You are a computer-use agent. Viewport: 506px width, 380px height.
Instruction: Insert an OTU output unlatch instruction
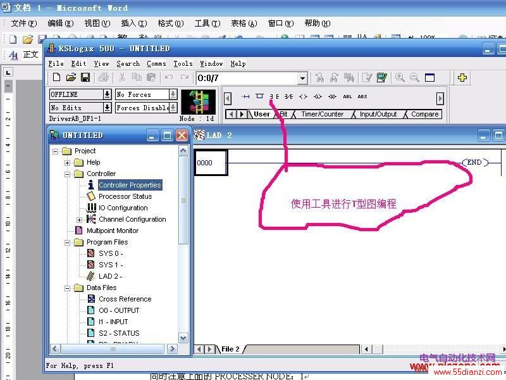click(x=333, y=96)
